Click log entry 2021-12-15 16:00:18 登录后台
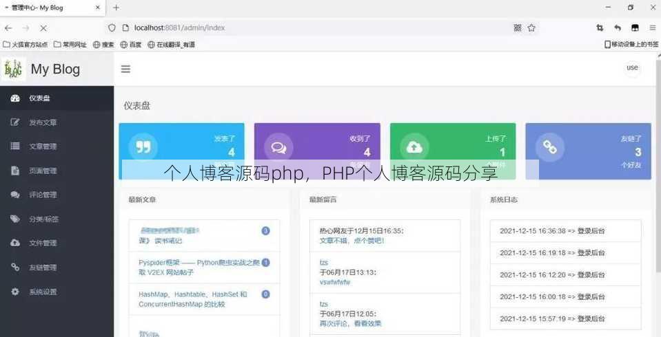This screenshot has height=337, width=661. point(565,296)
